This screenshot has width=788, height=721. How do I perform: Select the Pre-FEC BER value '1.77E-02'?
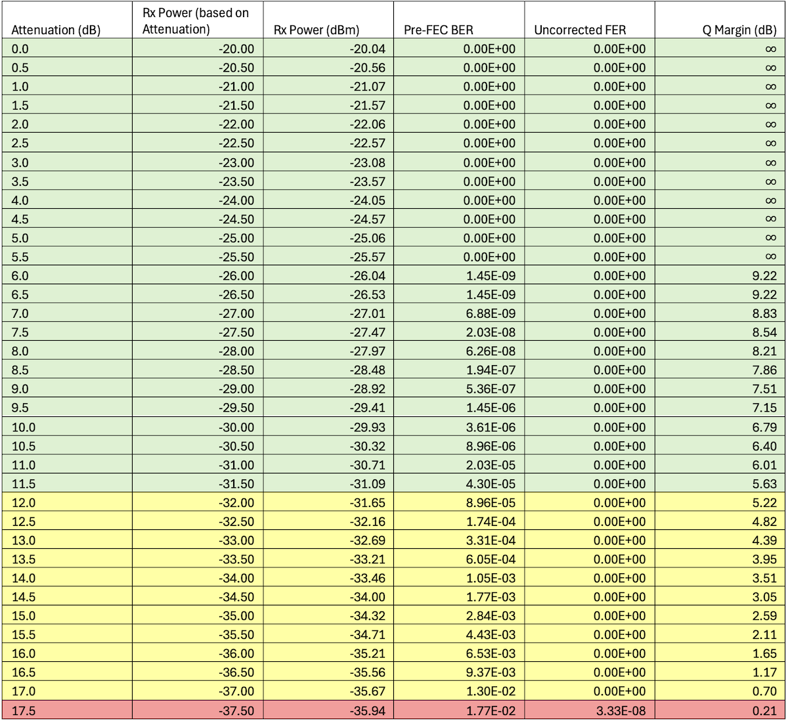[459, 711]
